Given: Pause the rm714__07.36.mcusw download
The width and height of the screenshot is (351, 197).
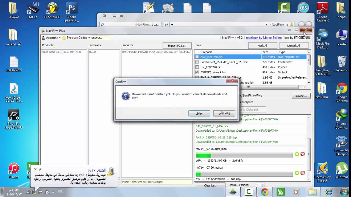Looking at the screenshot, I should coord(297,173).
